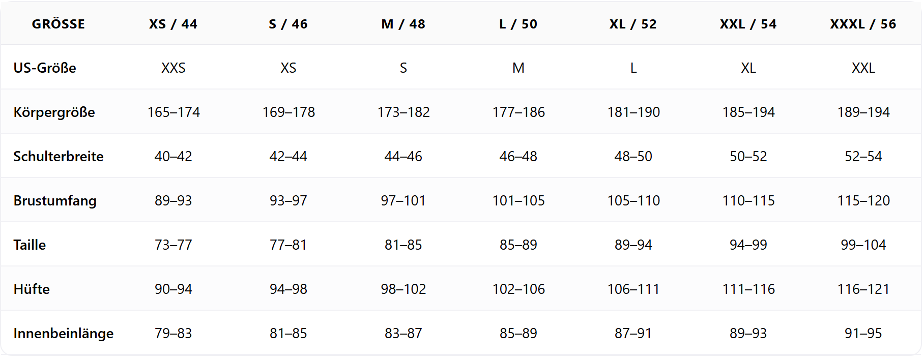Select the XXXL / 56 column header
Screen dimensions: 924x357
click(863, 24)
